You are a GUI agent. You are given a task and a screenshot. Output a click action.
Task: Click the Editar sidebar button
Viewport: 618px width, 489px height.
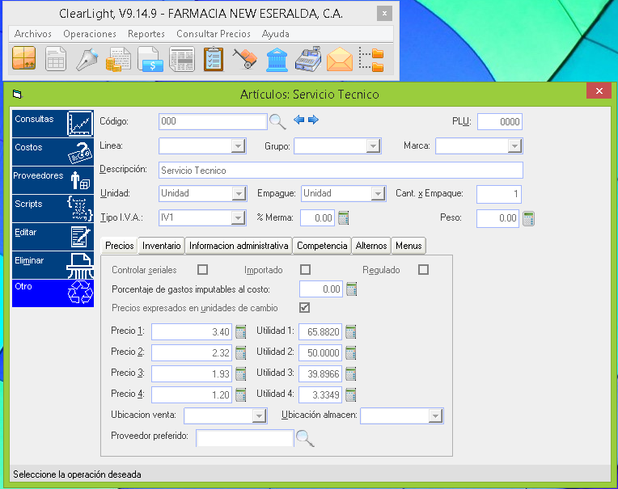(53, 237)
